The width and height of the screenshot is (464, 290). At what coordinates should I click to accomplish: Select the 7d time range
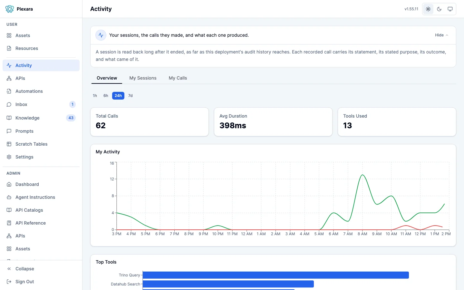click(130, 96)
